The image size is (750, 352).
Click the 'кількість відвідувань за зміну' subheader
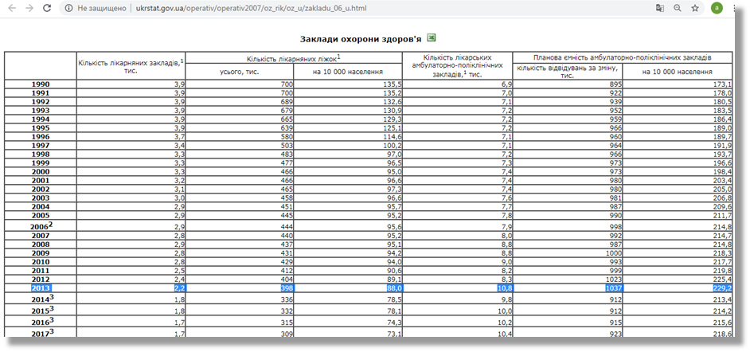[x=567, y=72]
